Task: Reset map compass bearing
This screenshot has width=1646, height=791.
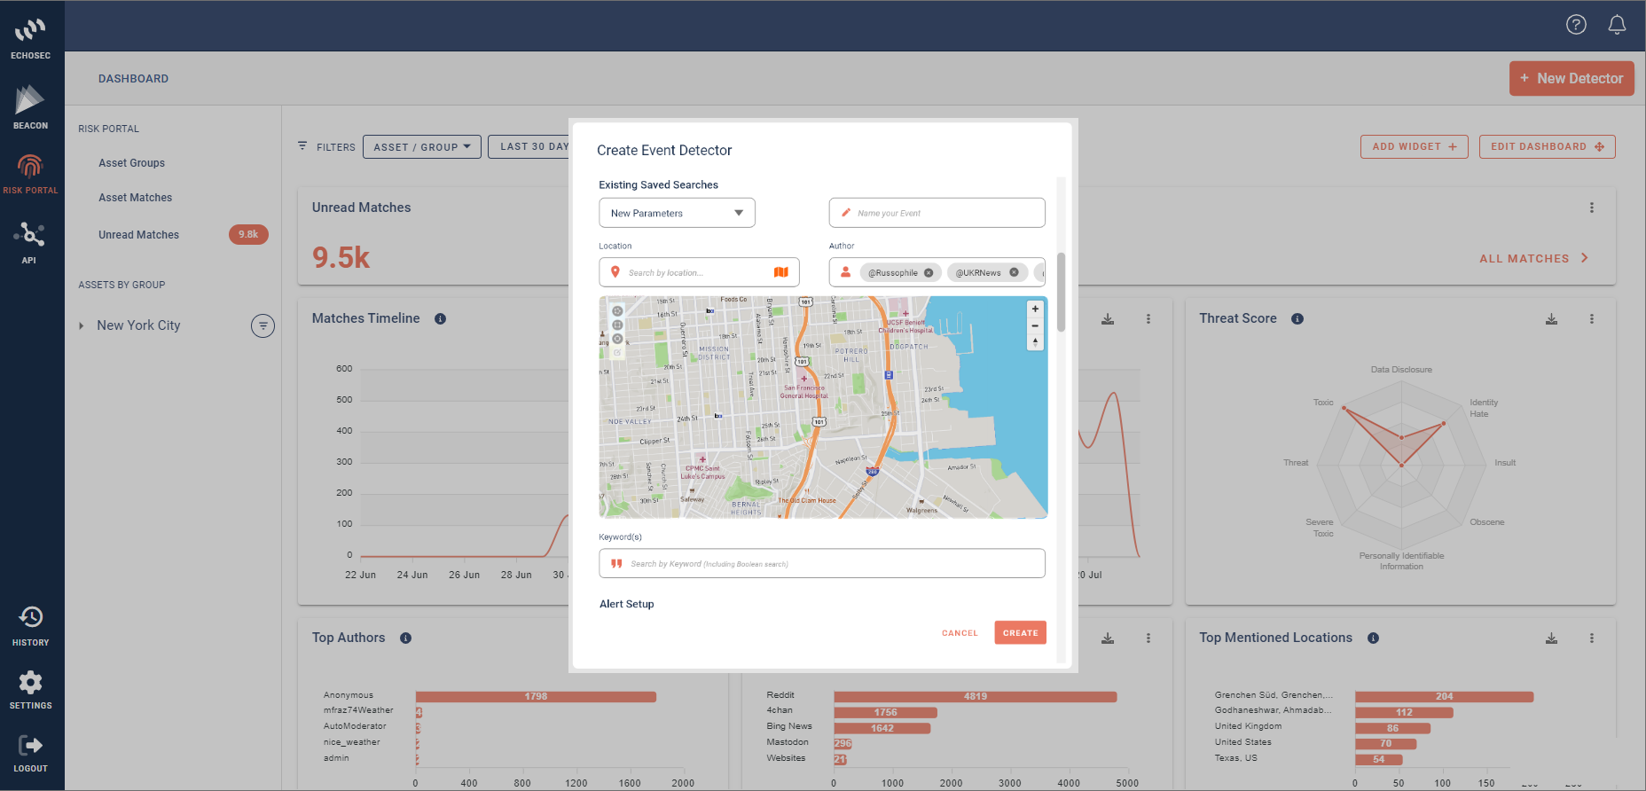Action: (x=1035, y=342)
